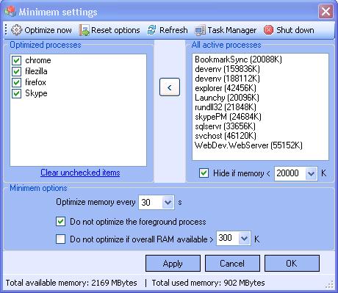Click the OK button
Viewport: 338px width, 293px height.
292,264
